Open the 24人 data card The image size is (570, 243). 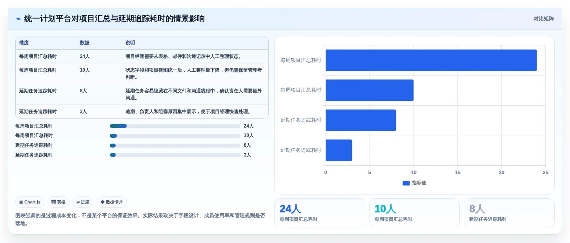319,213
